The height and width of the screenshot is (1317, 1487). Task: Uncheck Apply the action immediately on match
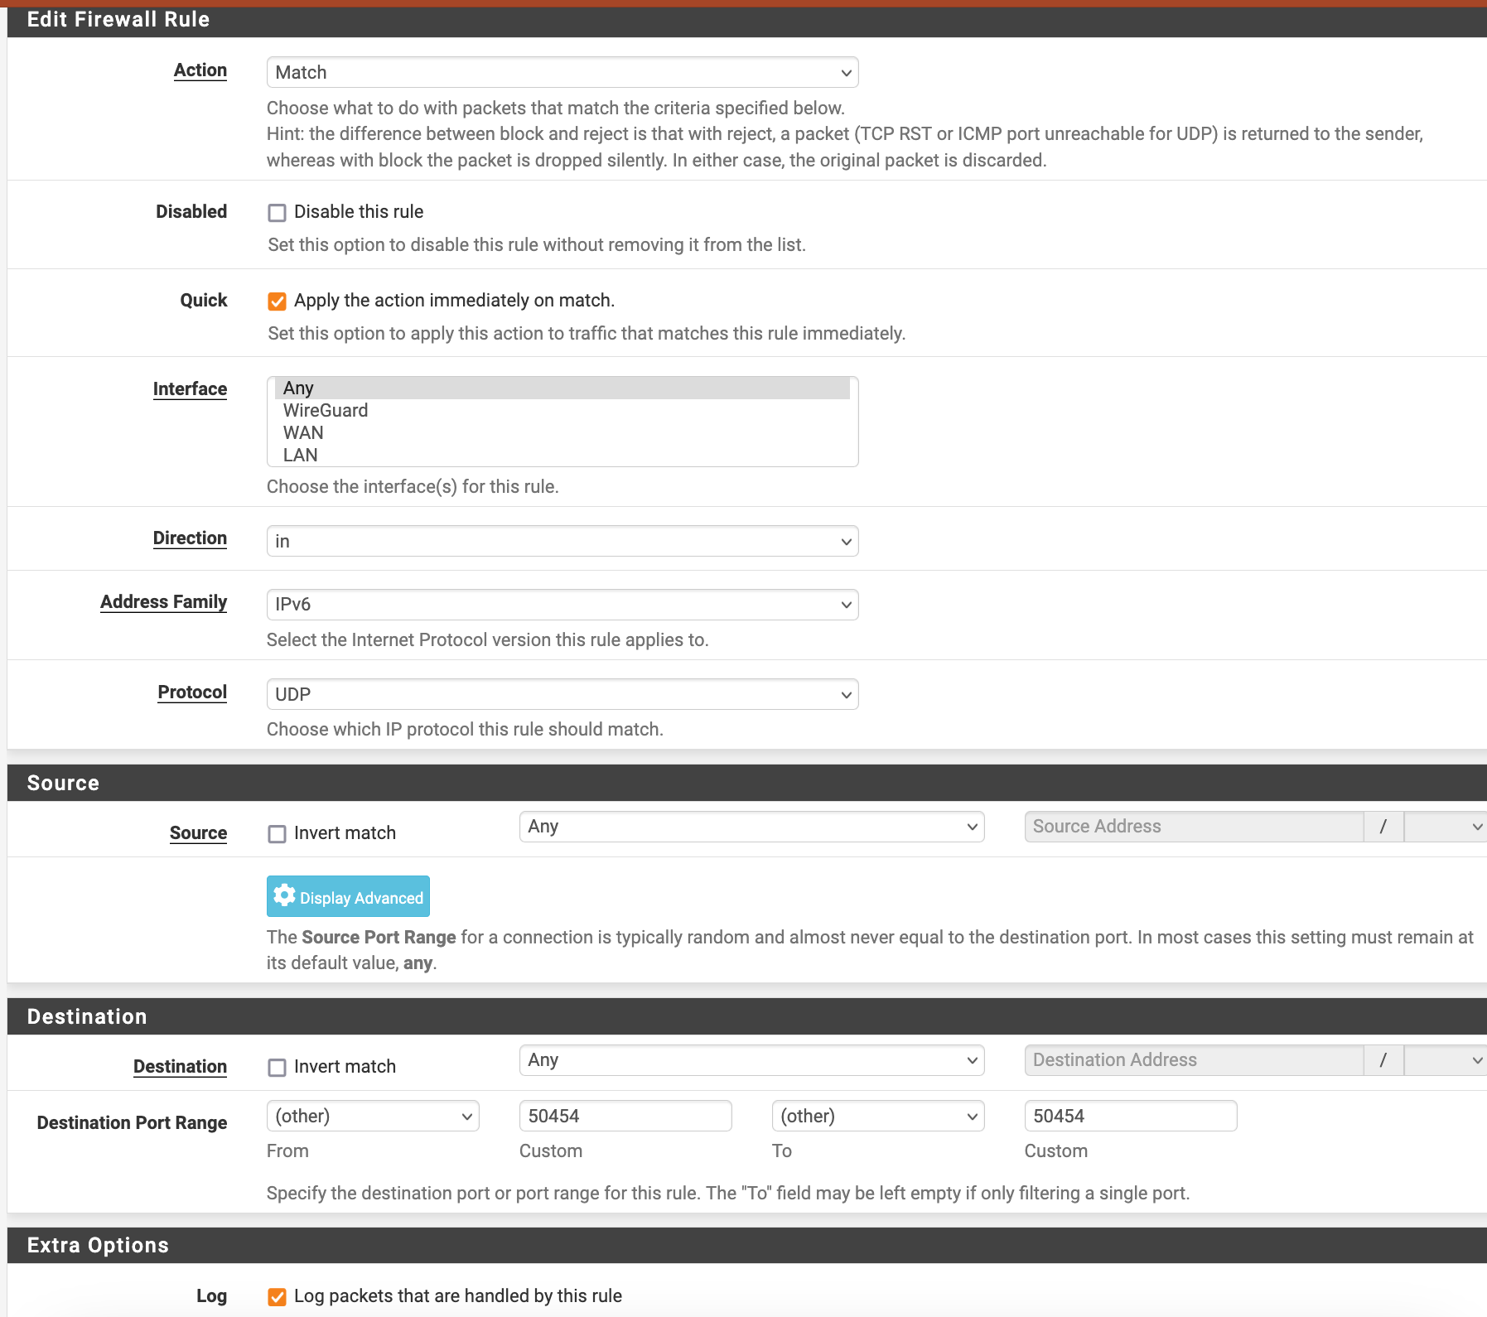coord(277,302)
